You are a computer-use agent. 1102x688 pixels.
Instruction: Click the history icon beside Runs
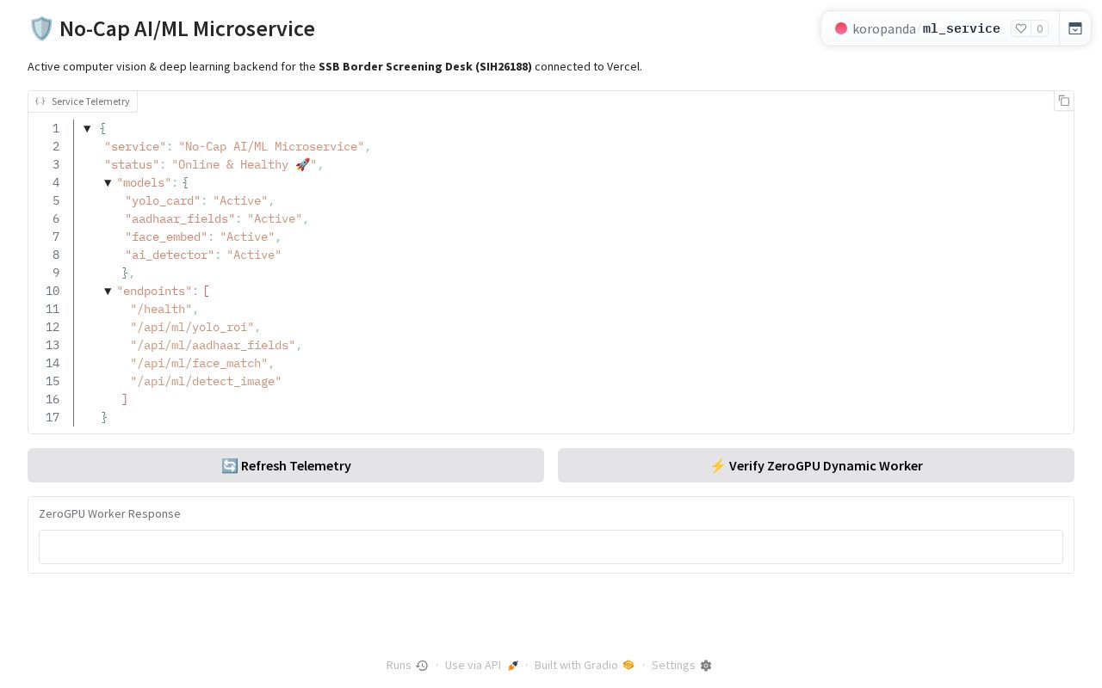(422, 666)
